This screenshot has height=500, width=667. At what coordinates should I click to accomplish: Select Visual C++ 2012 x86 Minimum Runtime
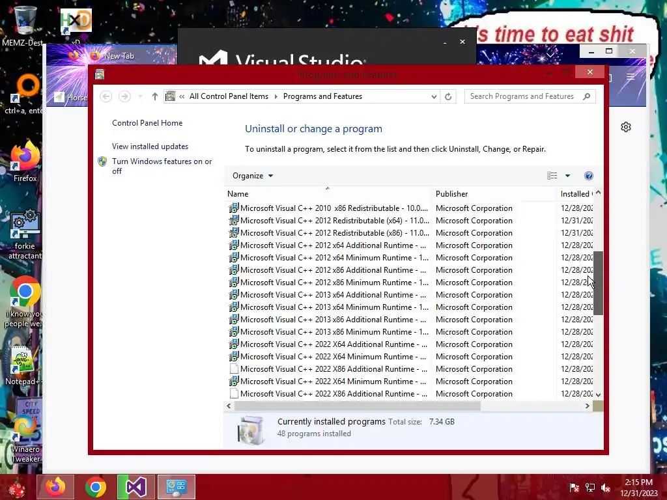(410, 283)
